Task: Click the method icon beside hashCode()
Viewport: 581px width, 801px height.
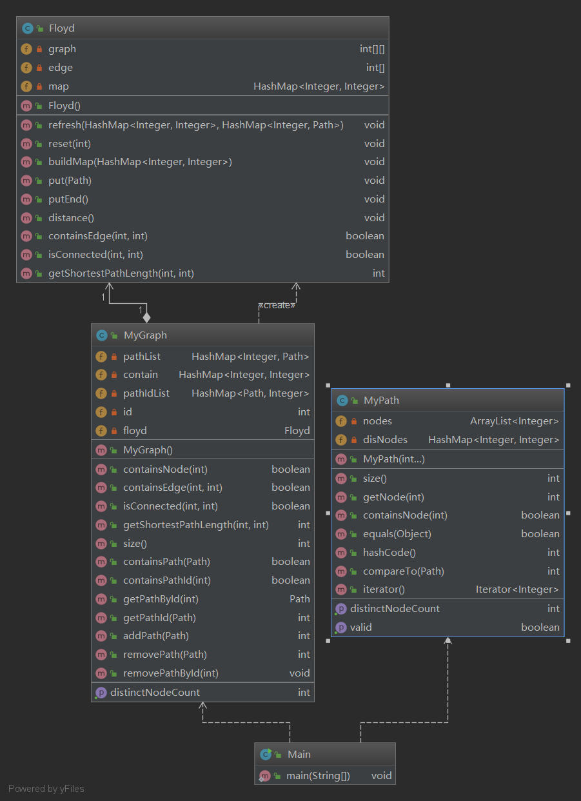Action: pos(341,553)
